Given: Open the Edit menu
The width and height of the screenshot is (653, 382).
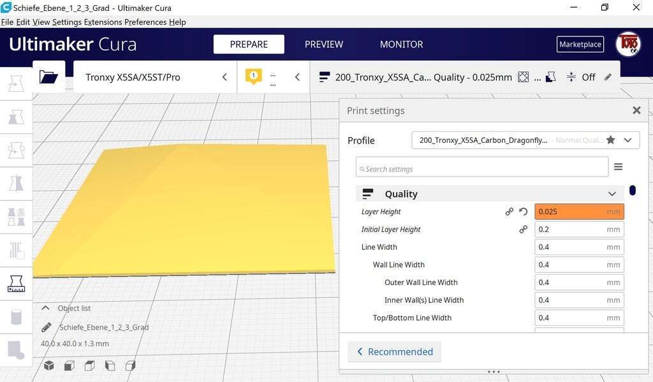Looking at the screenshot, I should pyautogui.click(x=23, y=22).
